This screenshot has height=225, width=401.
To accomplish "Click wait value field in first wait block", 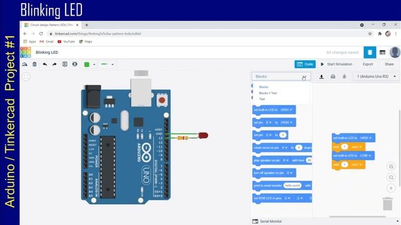I will coord(345,147).
